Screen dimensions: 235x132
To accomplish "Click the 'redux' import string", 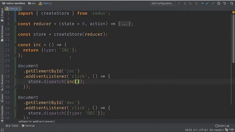I will pyautogui.click(x=99, y=13).
